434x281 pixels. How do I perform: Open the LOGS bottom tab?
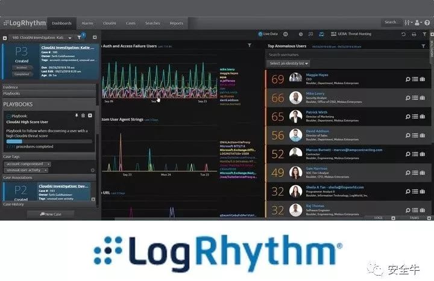(379, 218)
